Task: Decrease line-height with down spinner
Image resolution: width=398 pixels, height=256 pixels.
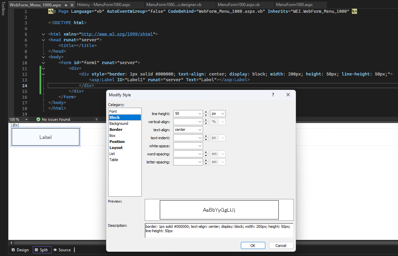Action: pos(206,115)
